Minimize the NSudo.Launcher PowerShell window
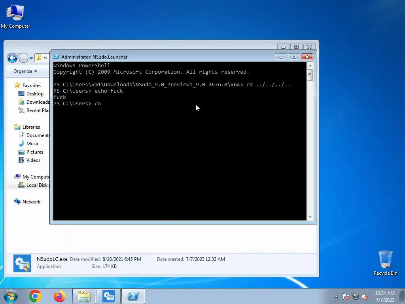 click(x=281, y=57)
